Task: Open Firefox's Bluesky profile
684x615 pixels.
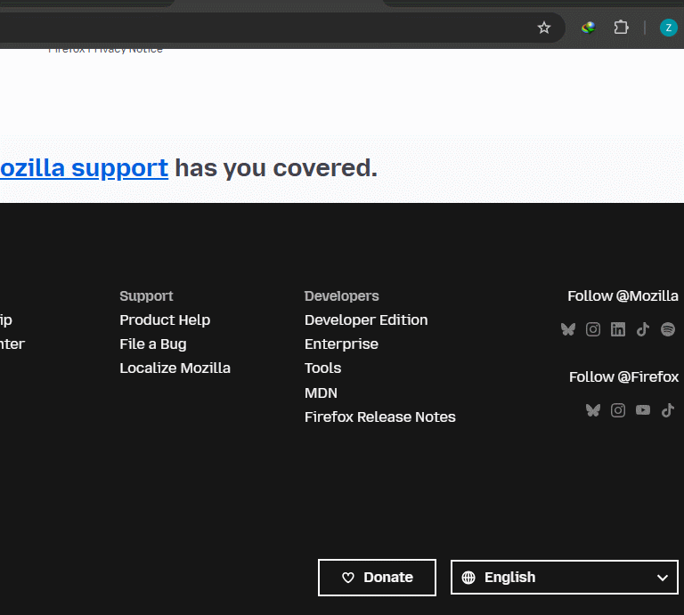Action: [x=593, y=410]
